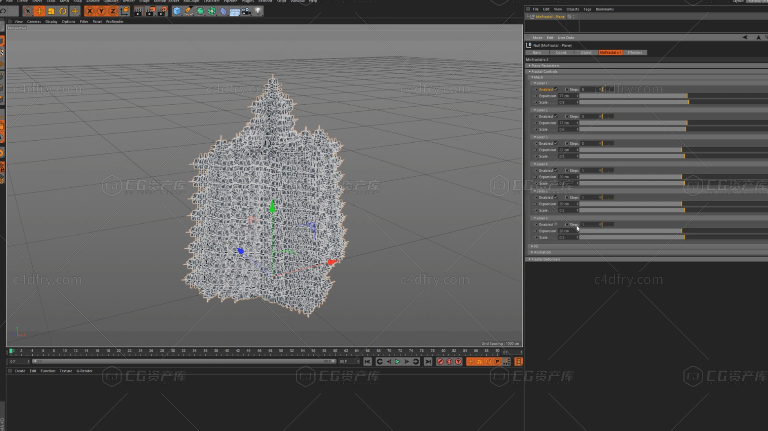Open the green MoGraph array generator icon
Image resolution: width=768 pixels, height=431 pixels.
[x=212, y=11]
